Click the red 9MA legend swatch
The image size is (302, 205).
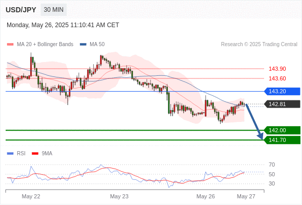(x=35, y=154)
